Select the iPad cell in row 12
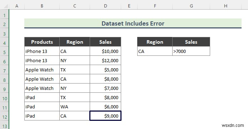This screenshot has height=129, width=248. coord(42,116)
